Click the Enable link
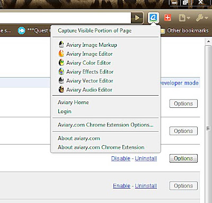Viewport: 212px width, 203px height. [121, 185]
